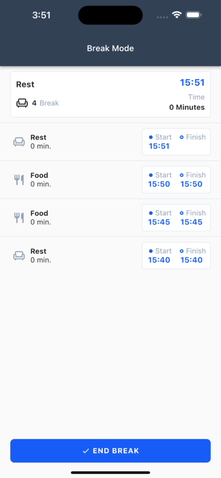The height and width of the screenshot is (478, 221).
Task: Select the 15:50 Finish time of the Food break
Action: tap(192, 184)
